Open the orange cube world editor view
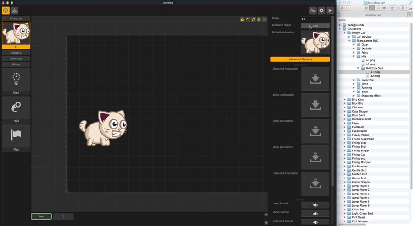The width and height of the screenshot is (413, 226). click(x=6, y=11)
